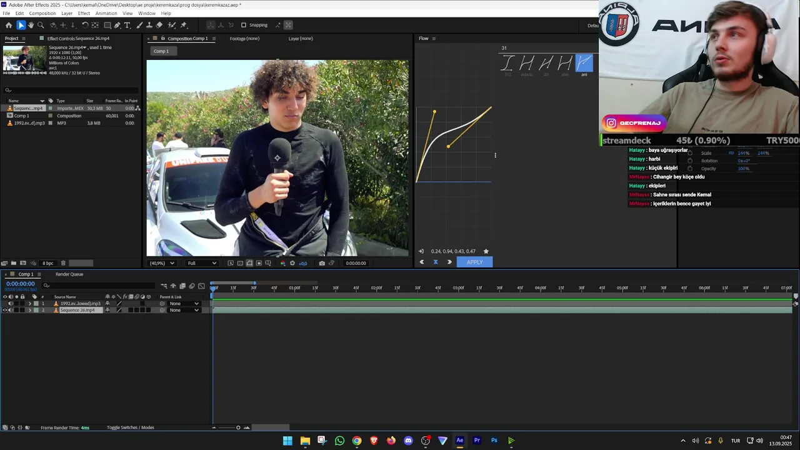This screenshot has width=800, height=450.
Task: Select the Type text tool
Action: [127, 25]
